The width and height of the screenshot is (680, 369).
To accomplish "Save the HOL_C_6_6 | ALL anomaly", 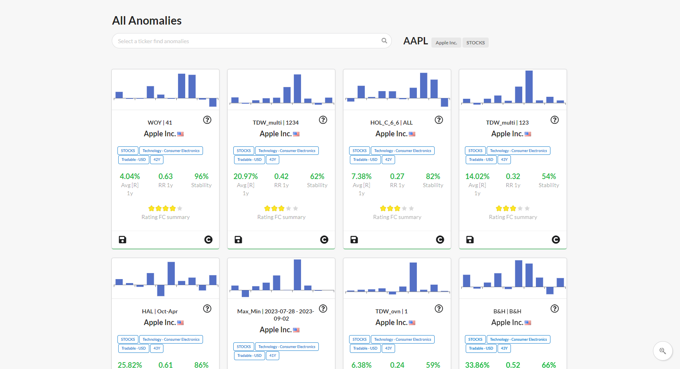I will pos(354,240).
